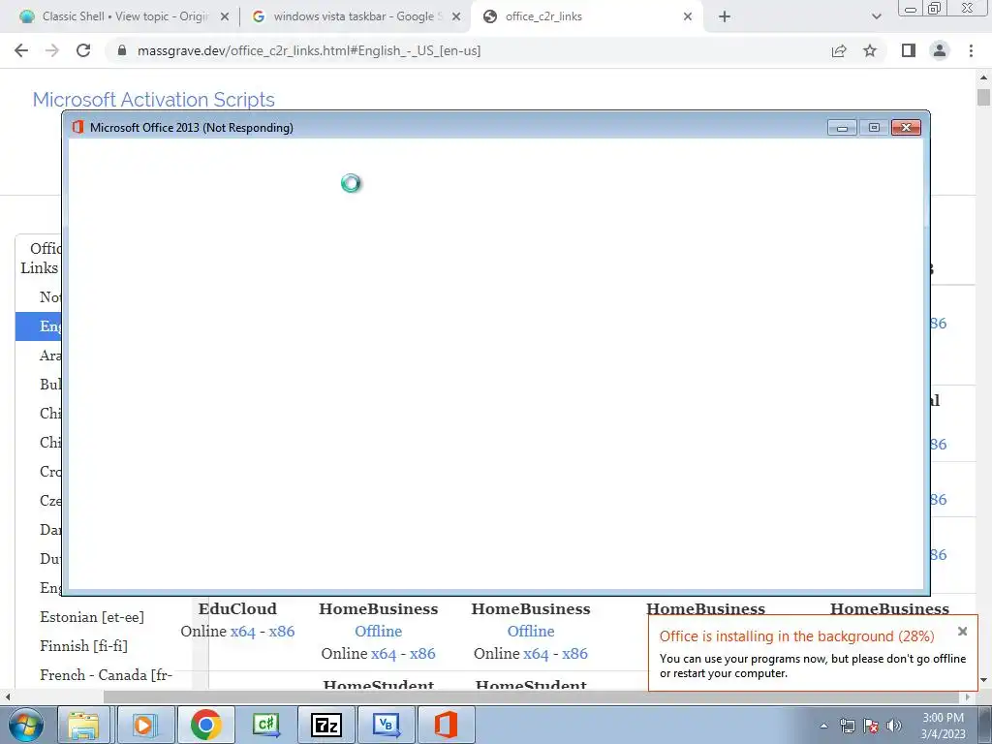Open VB taskbar application icon

(386, 725)
